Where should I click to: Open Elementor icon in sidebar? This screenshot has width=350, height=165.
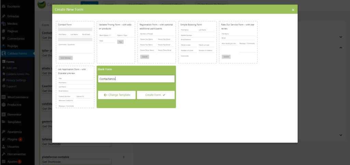(3, 114)
